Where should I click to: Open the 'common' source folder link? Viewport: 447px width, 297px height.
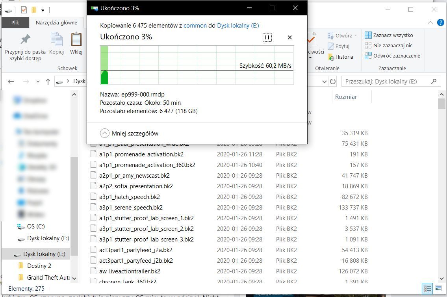click(195, 25)
